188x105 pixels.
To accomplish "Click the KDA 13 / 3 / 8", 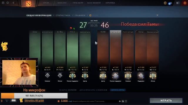I will (153, 70).
